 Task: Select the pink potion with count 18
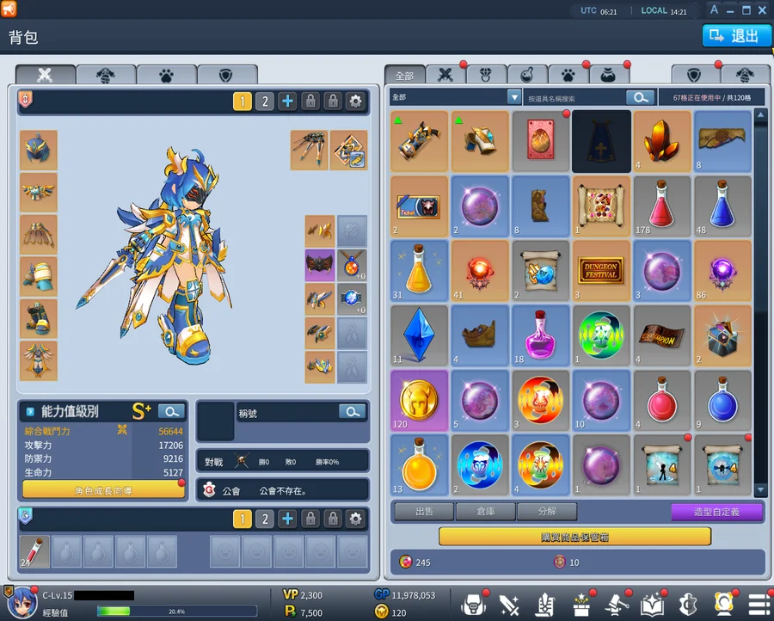coord(540,335)
